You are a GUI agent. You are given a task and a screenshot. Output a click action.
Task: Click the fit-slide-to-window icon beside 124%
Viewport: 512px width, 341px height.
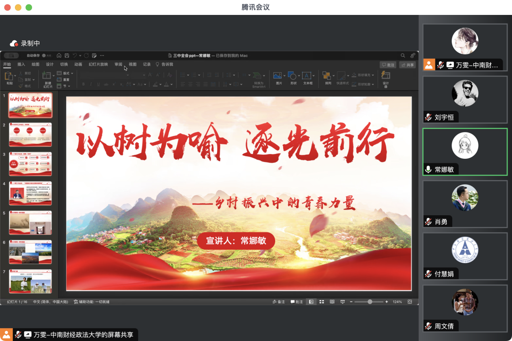click(410, 301)
